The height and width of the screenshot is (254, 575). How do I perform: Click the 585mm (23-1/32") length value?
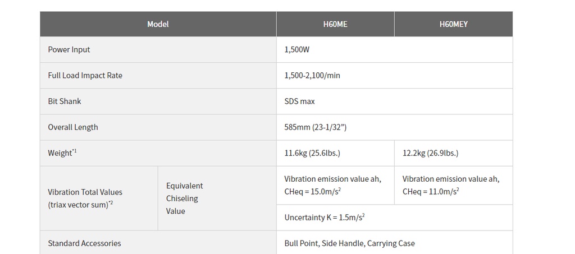coord(395,127)
